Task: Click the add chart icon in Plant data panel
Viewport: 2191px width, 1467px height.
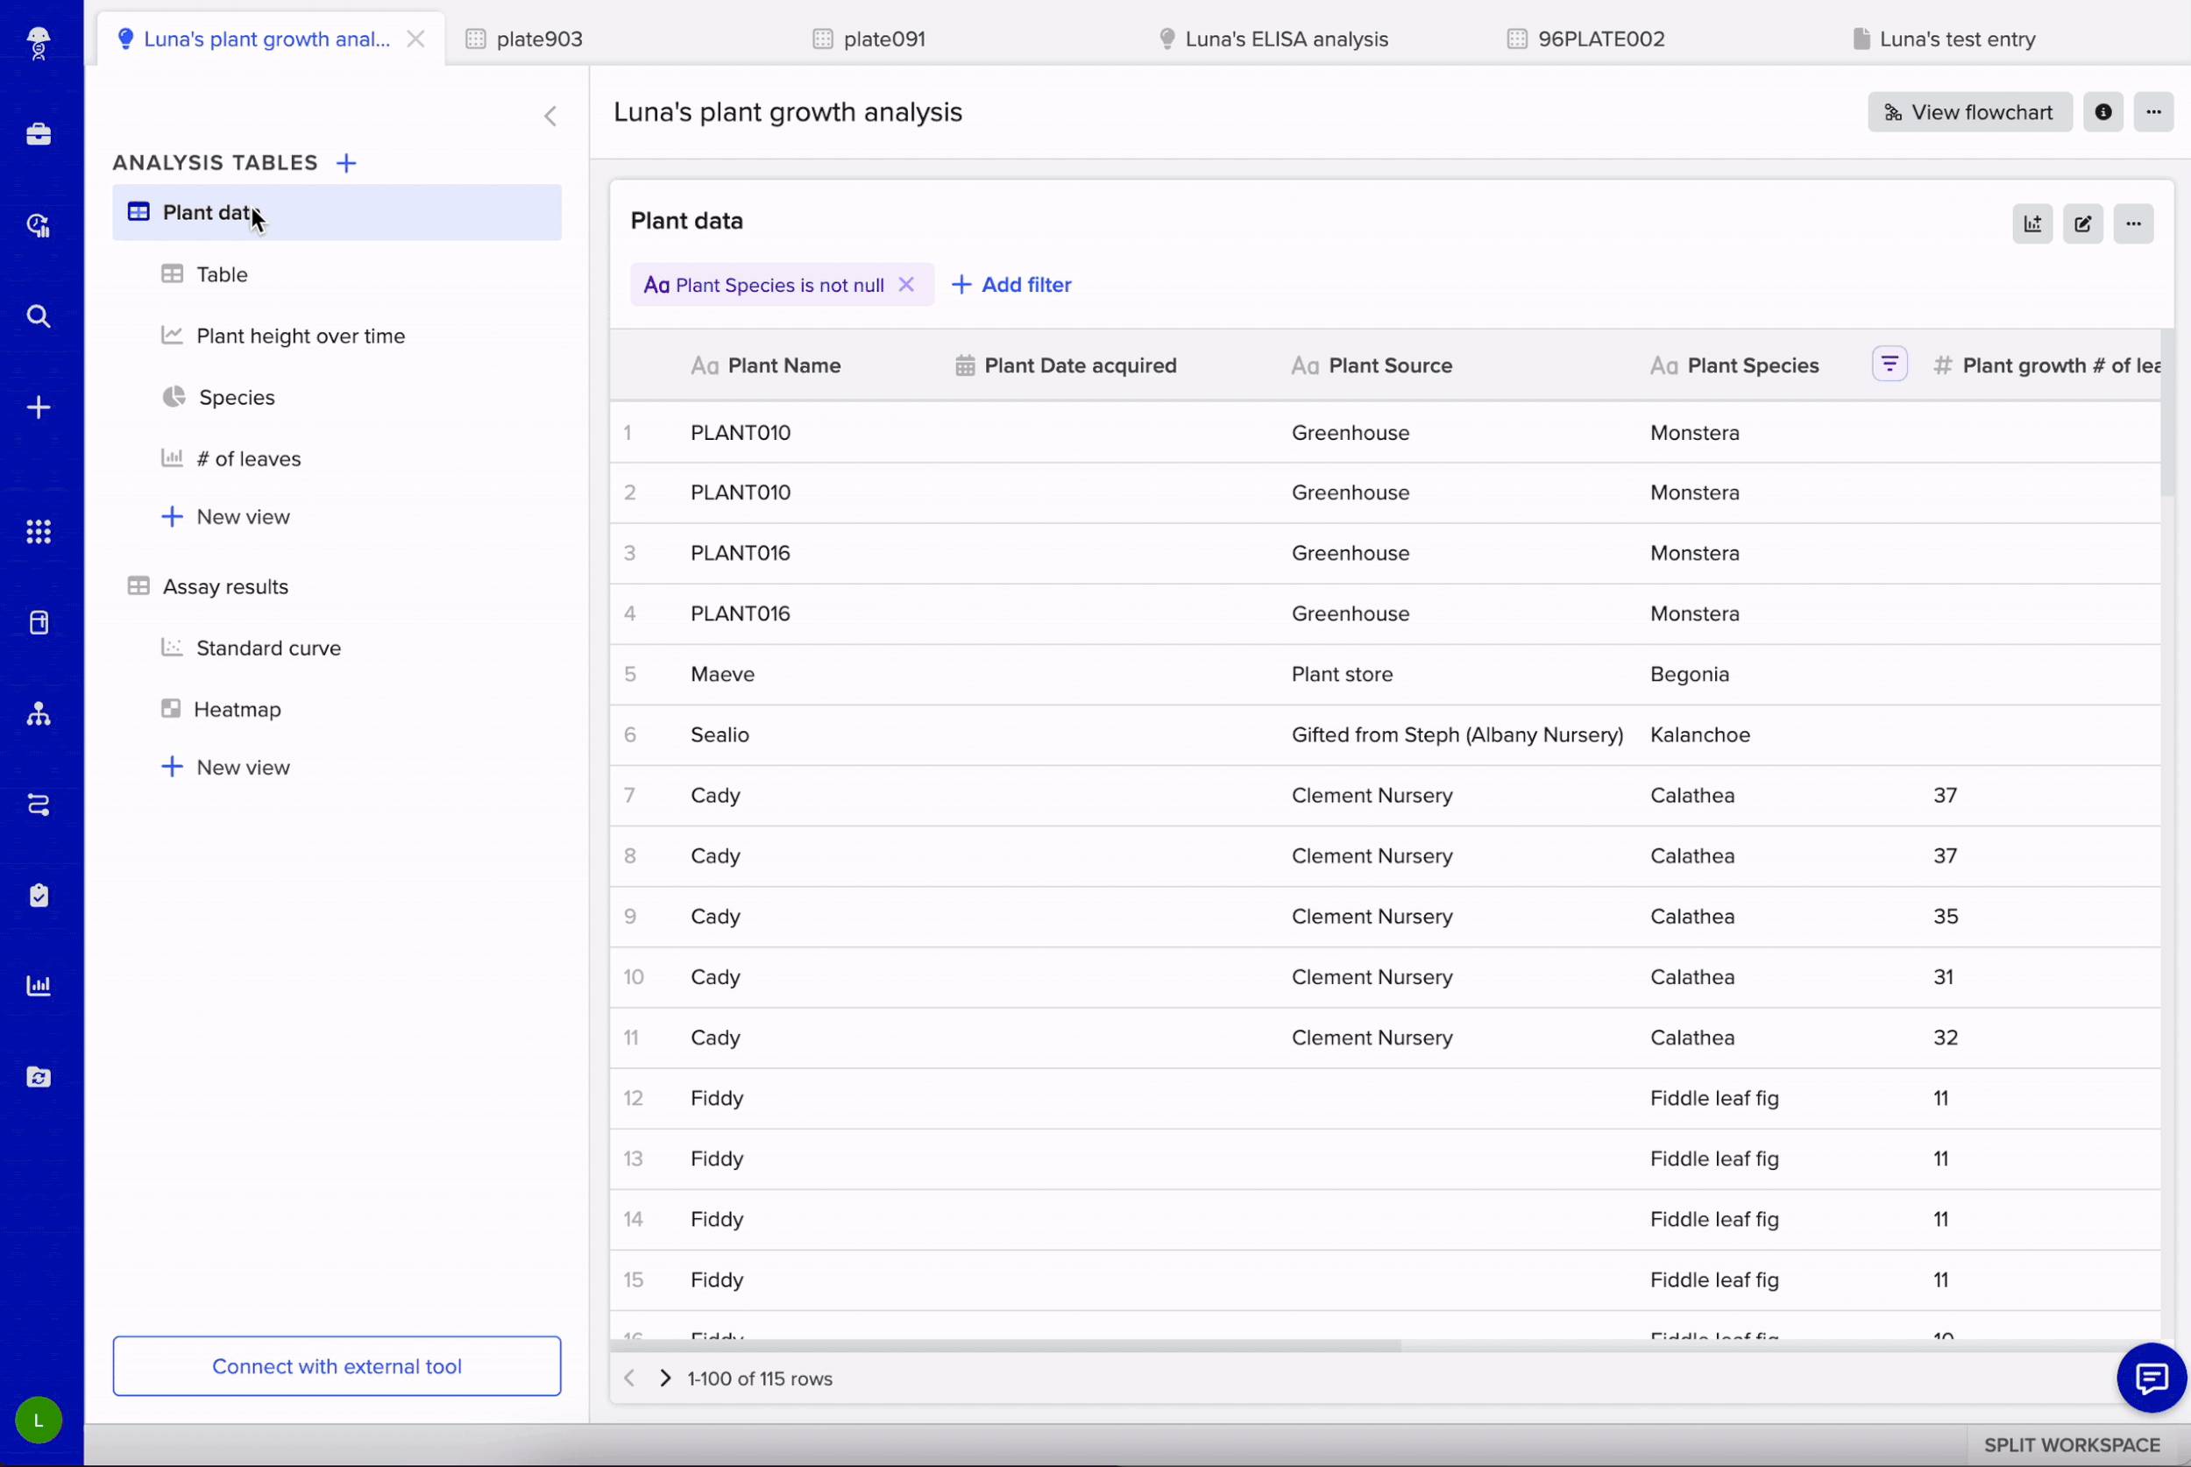Action: pos(2032,223)
